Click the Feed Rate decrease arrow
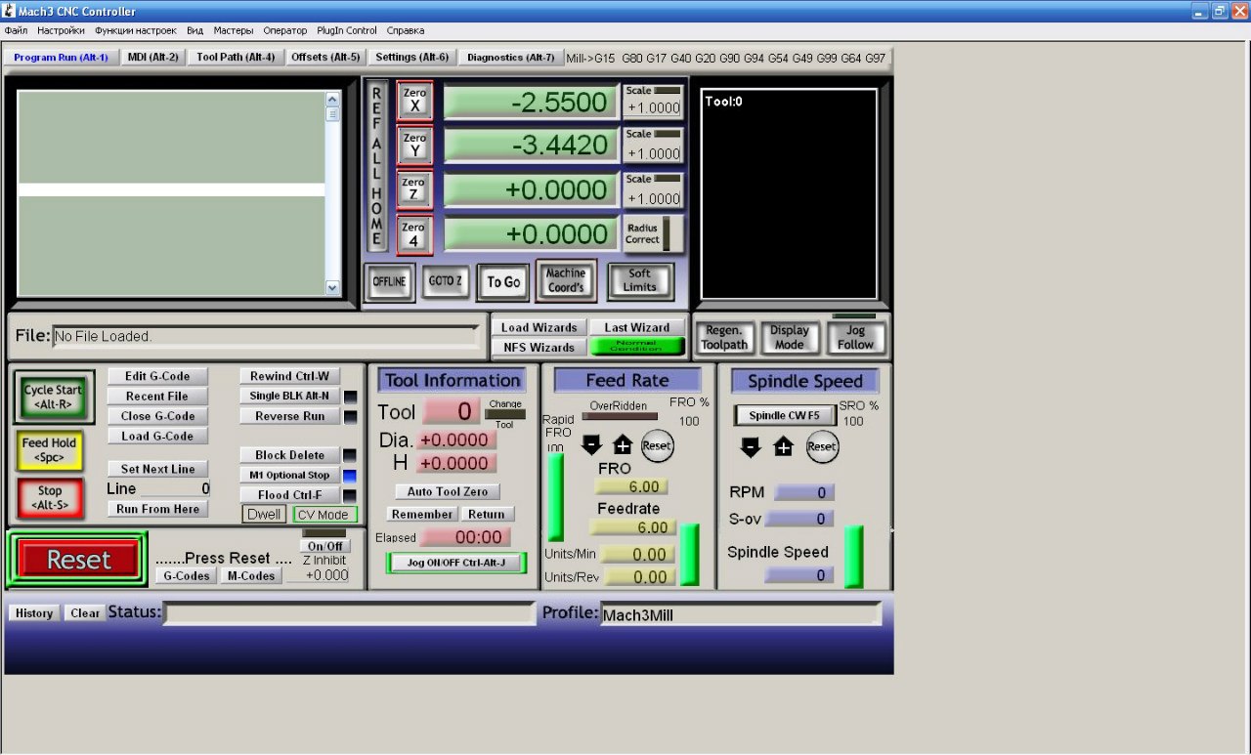 [x=591, y=445]
